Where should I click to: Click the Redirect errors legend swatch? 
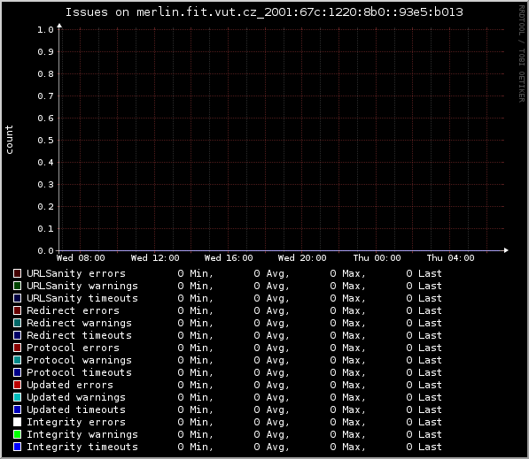(x=17, y=310)
